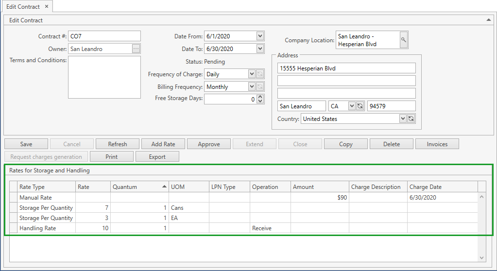The image size is (497, 271).
Task: Open the Date To dropdown
Action: [260, 49]
